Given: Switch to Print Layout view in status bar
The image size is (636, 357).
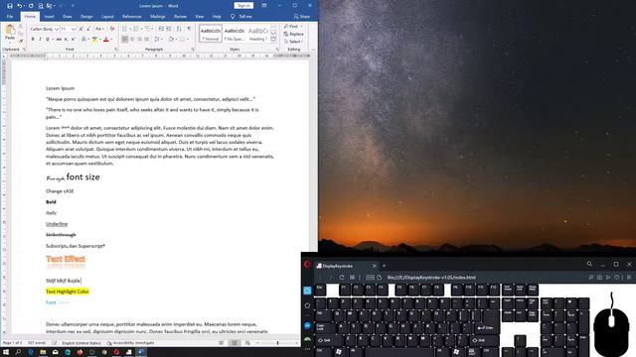Looking at the screenshot, I should click(235, 343).
